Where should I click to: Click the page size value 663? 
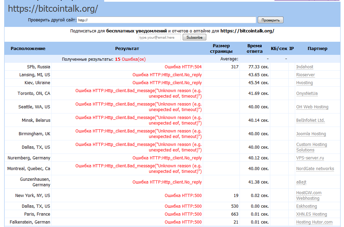click(x=235, y=214)
